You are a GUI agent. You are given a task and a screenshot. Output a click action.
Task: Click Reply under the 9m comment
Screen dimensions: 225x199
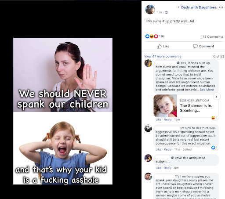tap(167, 168)
